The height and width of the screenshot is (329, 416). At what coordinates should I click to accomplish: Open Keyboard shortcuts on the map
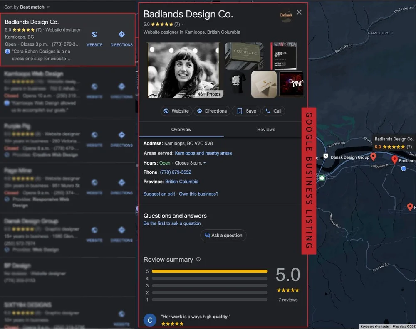(374, 327)
